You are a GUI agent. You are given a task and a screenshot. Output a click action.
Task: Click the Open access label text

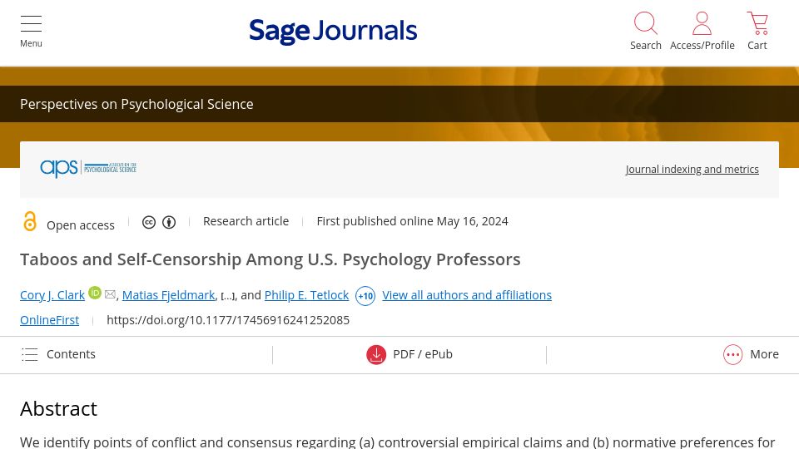pyautogui.click(x=81, y=225)
